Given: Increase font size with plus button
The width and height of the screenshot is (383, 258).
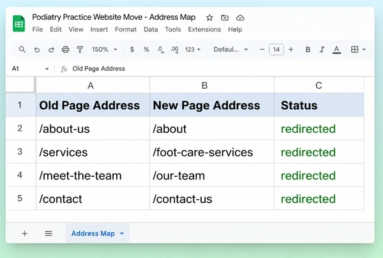Looking at the screenshot, I should [291, 50].
